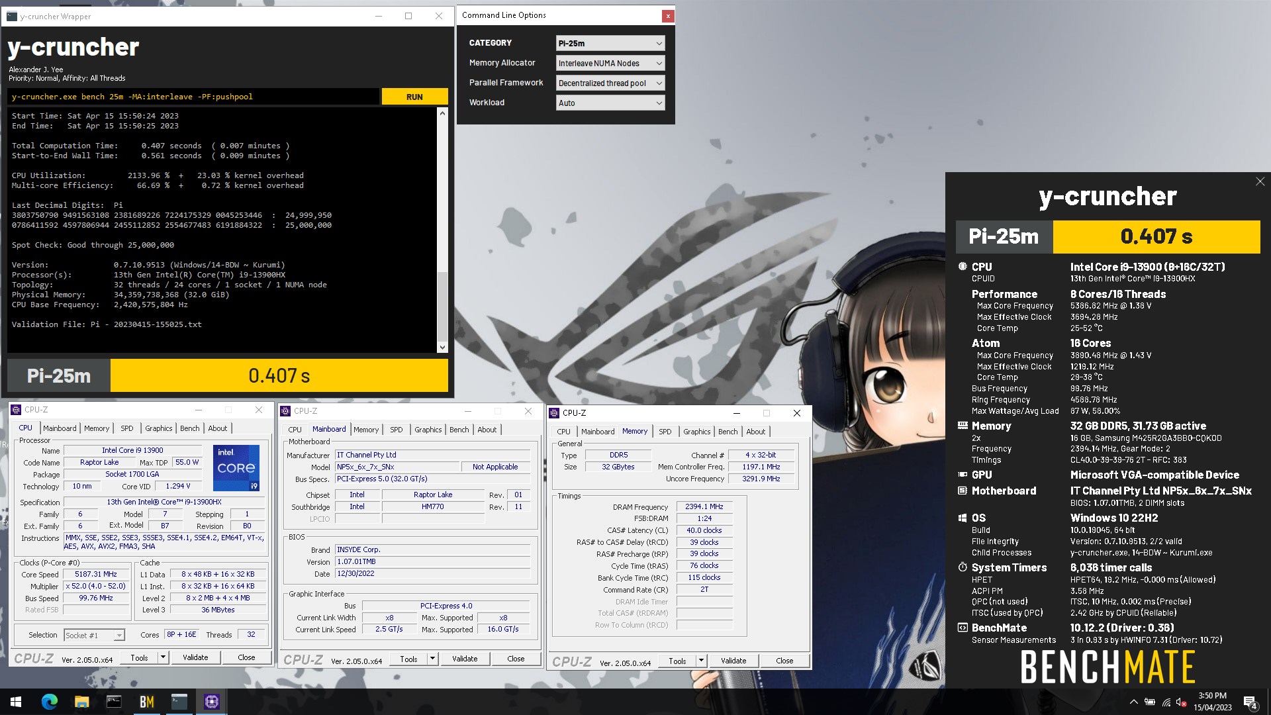Click the muted volume icon in tray
This screenshot has height=715, width=1271.
(x=1182, y=702)
